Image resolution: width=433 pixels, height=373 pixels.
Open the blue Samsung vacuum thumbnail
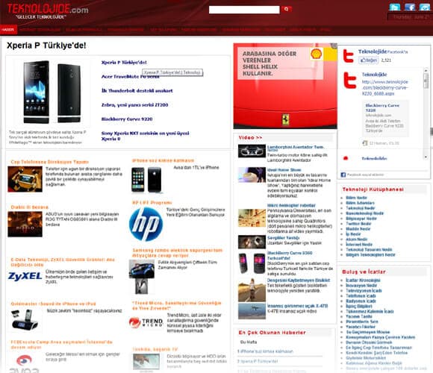pyautogui.click(x=142, y=269)
